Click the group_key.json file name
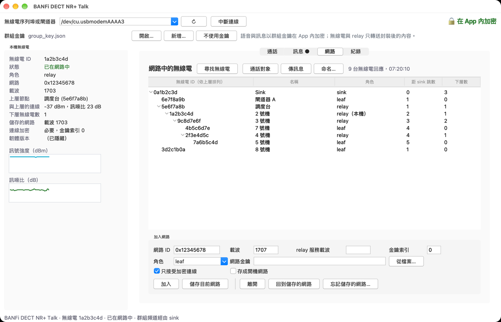This screenshot has height=322, width=501. [x=47, y=36]
